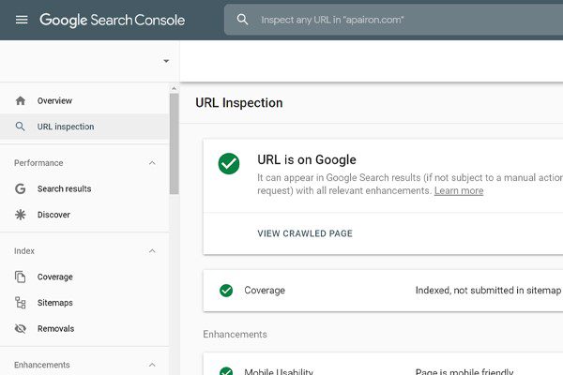Click the sidebar scrollbar thumb

point(175,143)
